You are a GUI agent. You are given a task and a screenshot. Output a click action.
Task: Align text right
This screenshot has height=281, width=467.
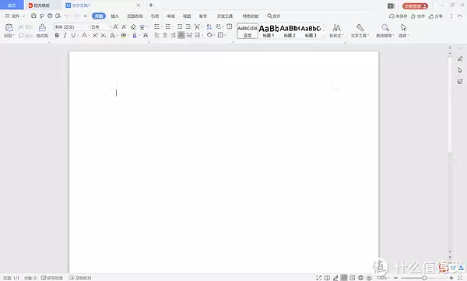coord(173,35)
